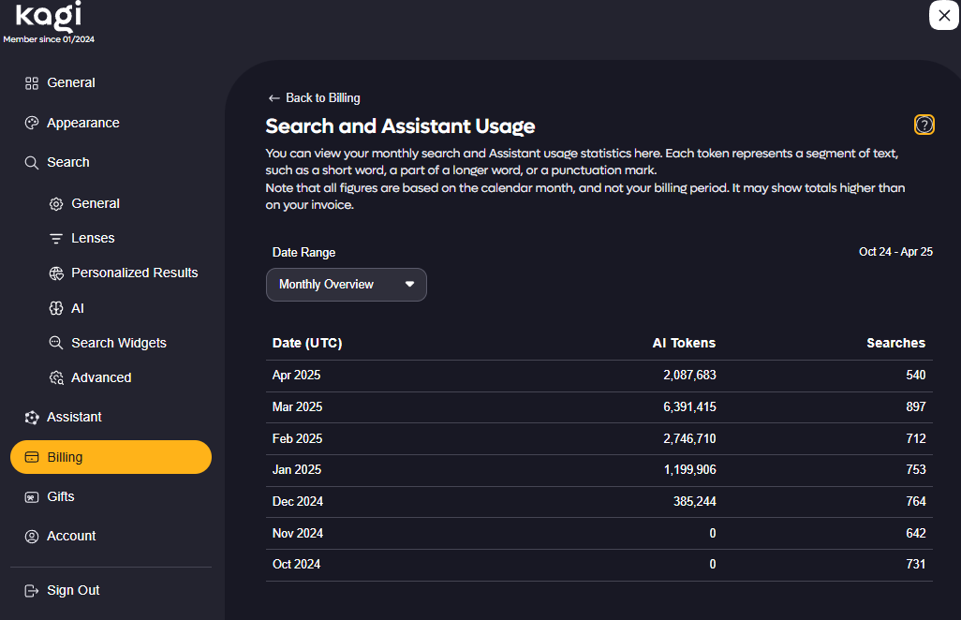
Task: Open the Account settings page
Action: 71,536
